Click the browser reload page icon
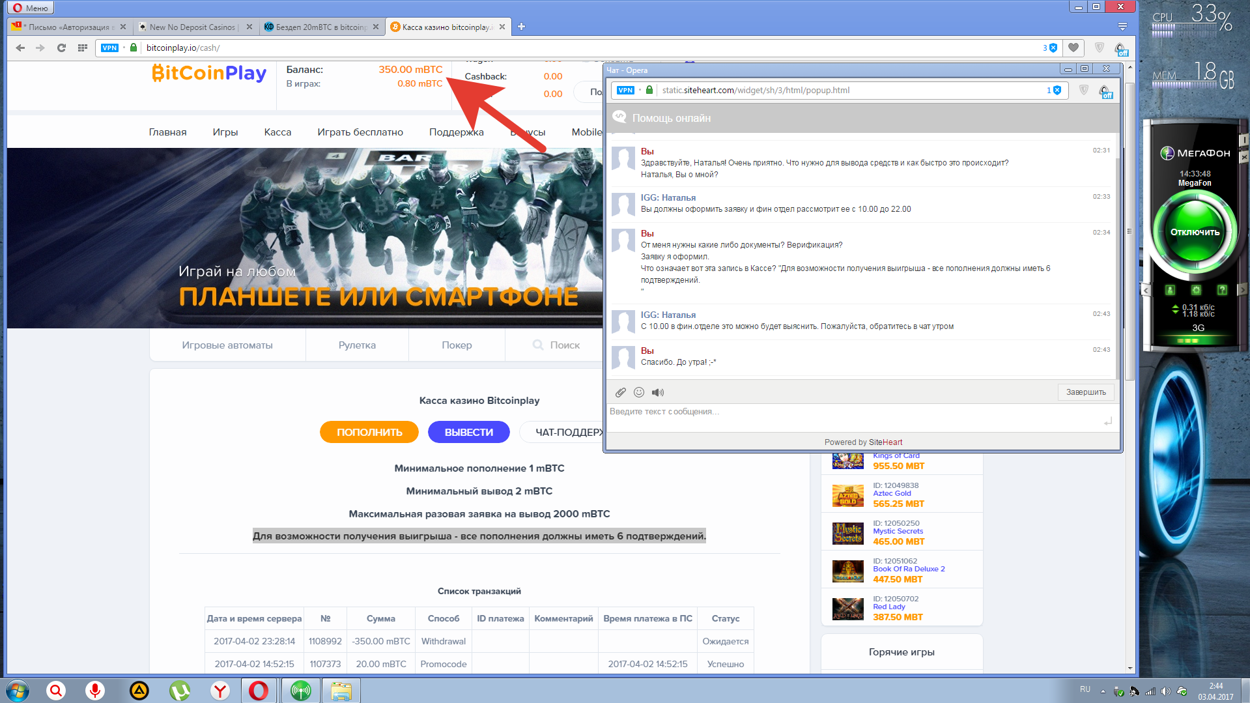 [61, 48]
